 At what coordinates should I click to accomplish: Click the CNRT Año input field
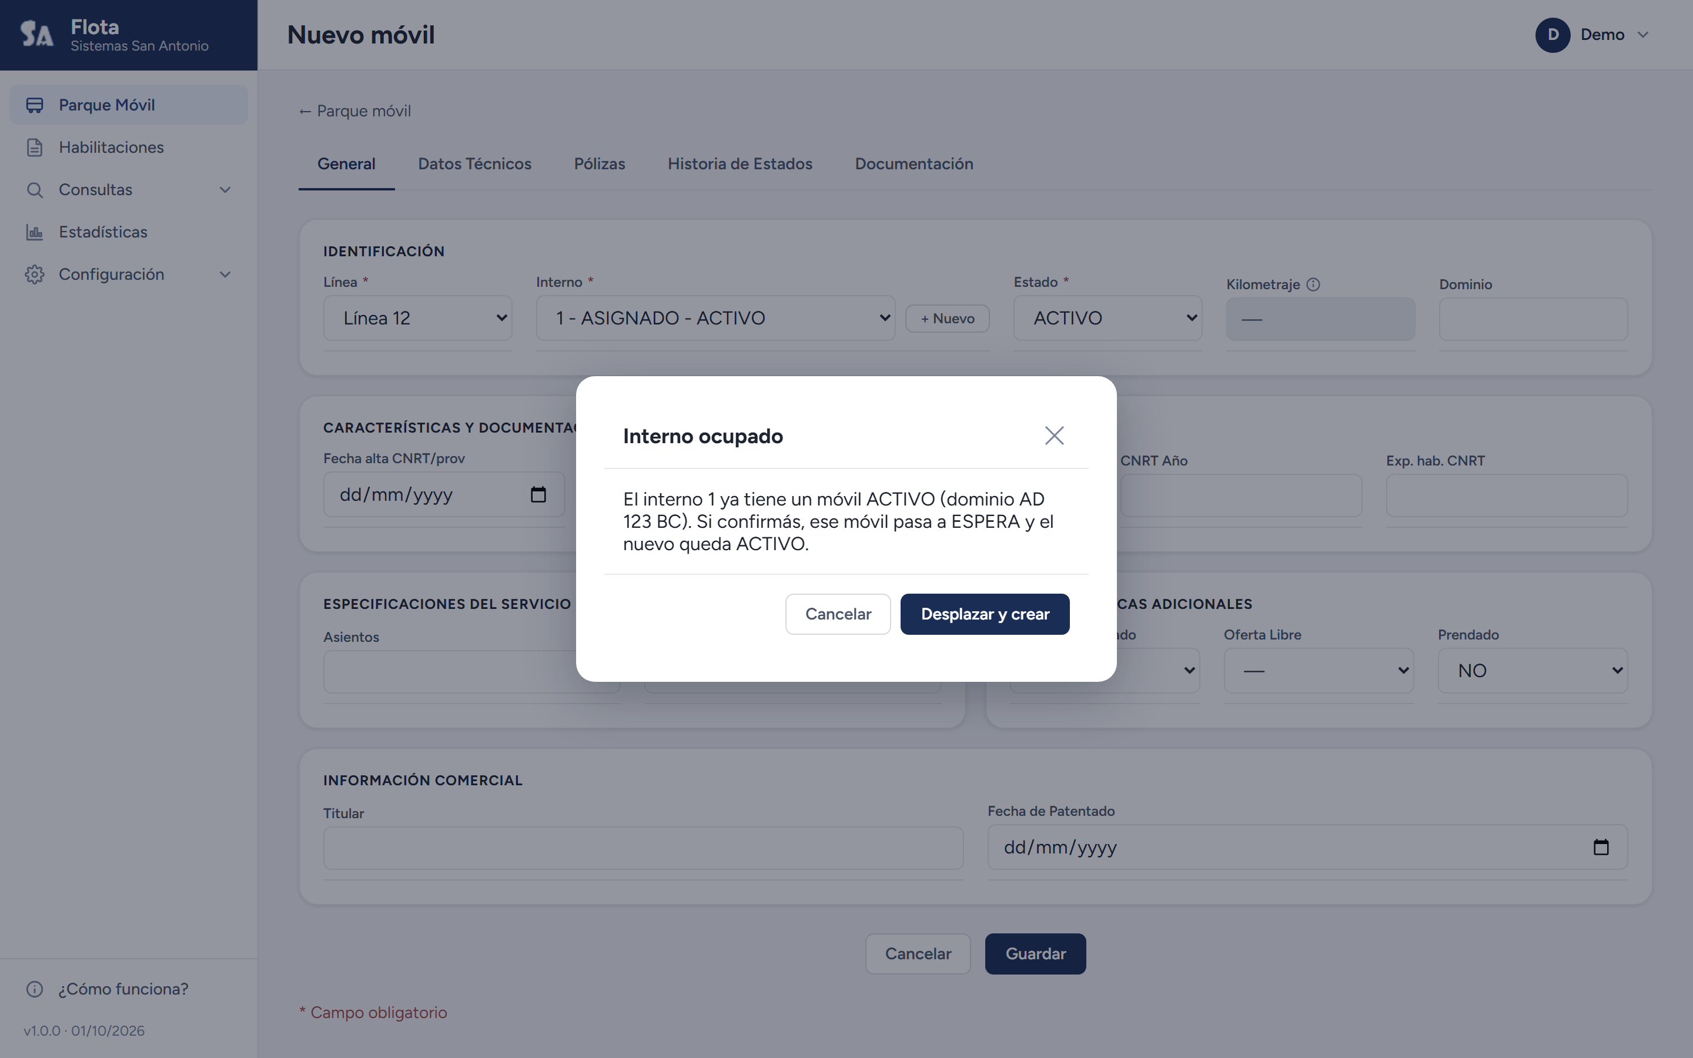[1241, 496]
